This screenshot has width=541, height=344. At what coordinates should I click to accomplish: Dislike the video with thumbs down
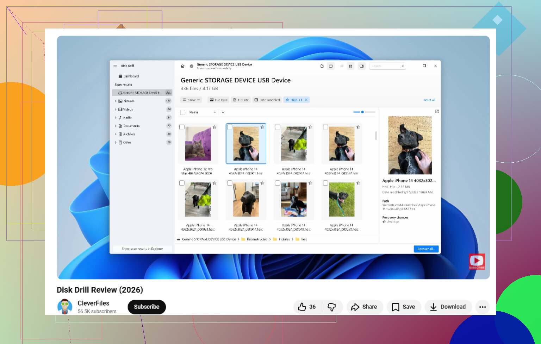coord(332,307)
